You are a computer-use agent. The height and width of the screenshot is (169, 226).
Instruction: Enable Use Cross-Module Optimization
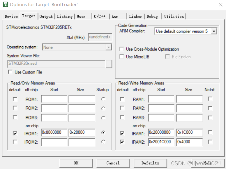click(x=122, y=49)
